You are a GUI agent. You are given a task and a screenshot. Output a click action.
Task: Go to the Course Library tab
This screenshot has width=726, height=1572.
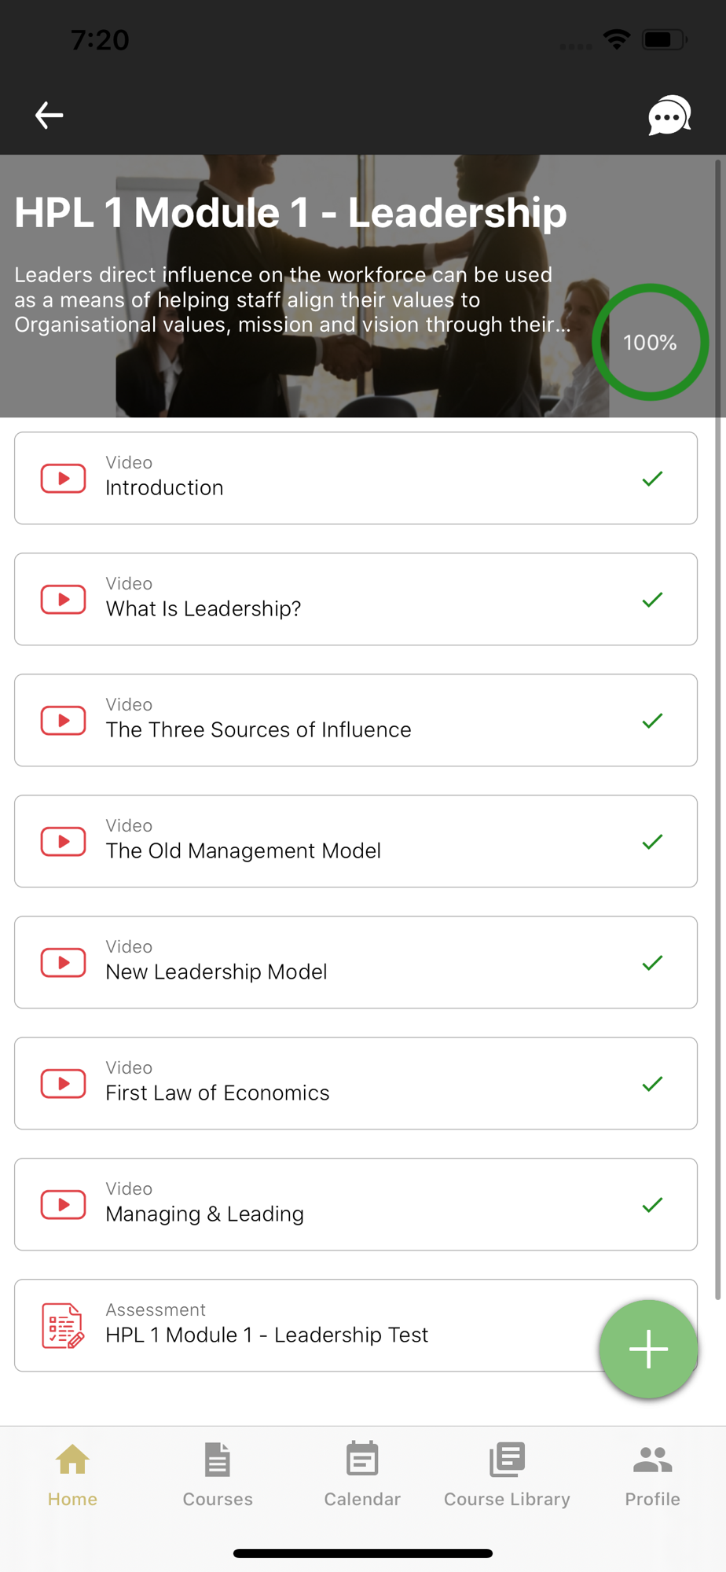tap(507, 1475)
